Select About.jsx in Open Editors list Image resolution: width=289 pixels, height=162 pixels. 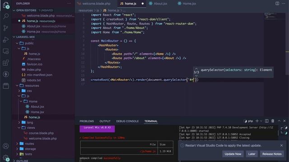pyautogui.click(x=43, y=26)
